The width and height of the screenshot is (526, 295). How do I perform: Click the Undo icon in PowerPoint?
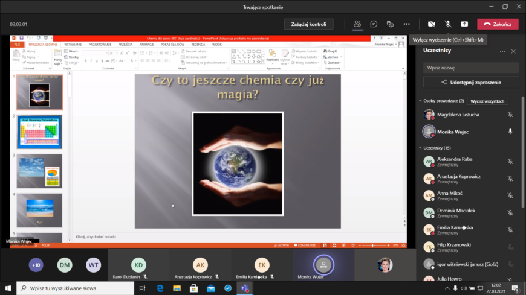[29, 38]
